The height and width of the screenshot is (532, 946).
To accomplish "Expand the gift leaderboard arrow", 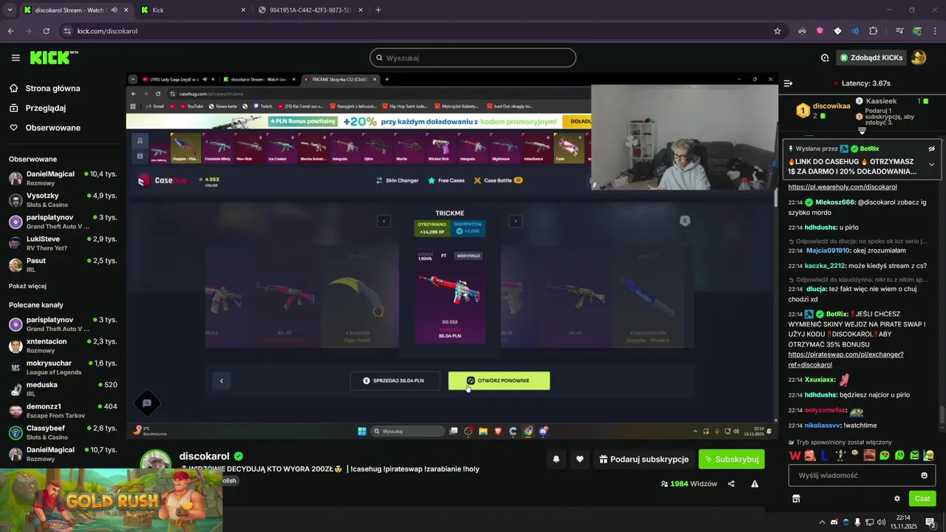I will point(862,132).
